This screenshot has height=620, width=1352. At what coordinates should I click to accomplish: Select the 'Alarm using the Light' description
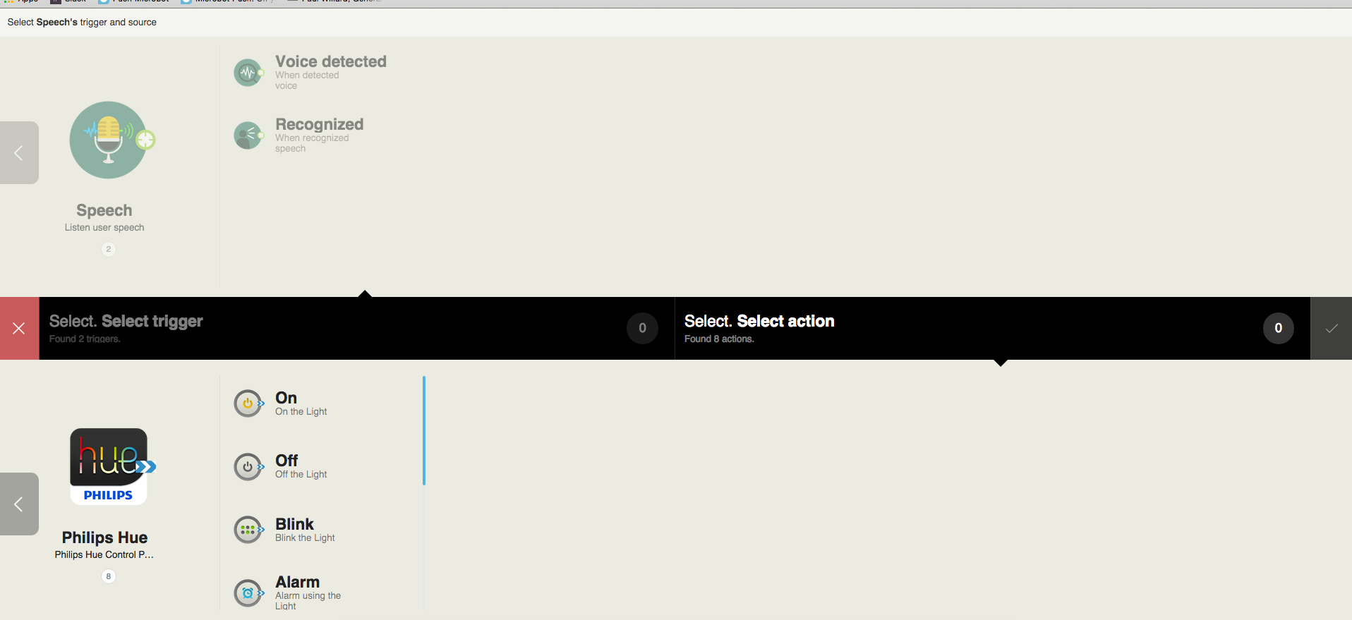pos(308,601)
